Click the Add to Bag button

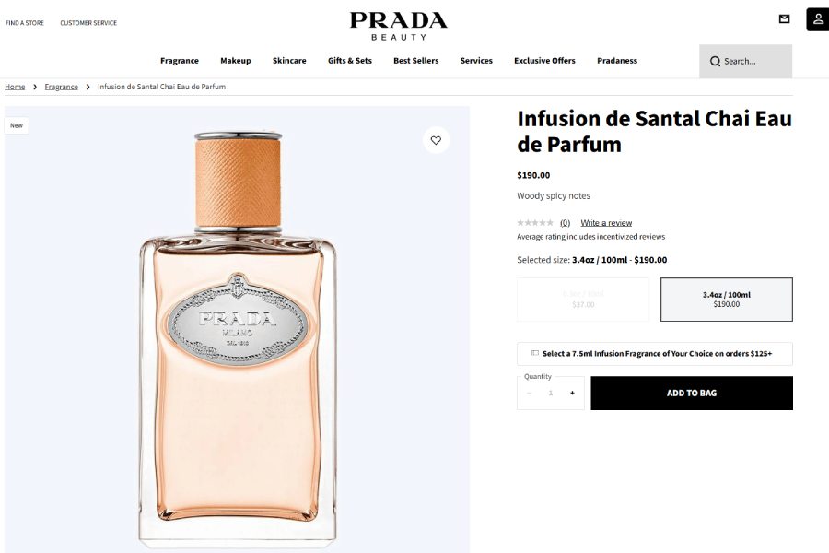point(692,394)
